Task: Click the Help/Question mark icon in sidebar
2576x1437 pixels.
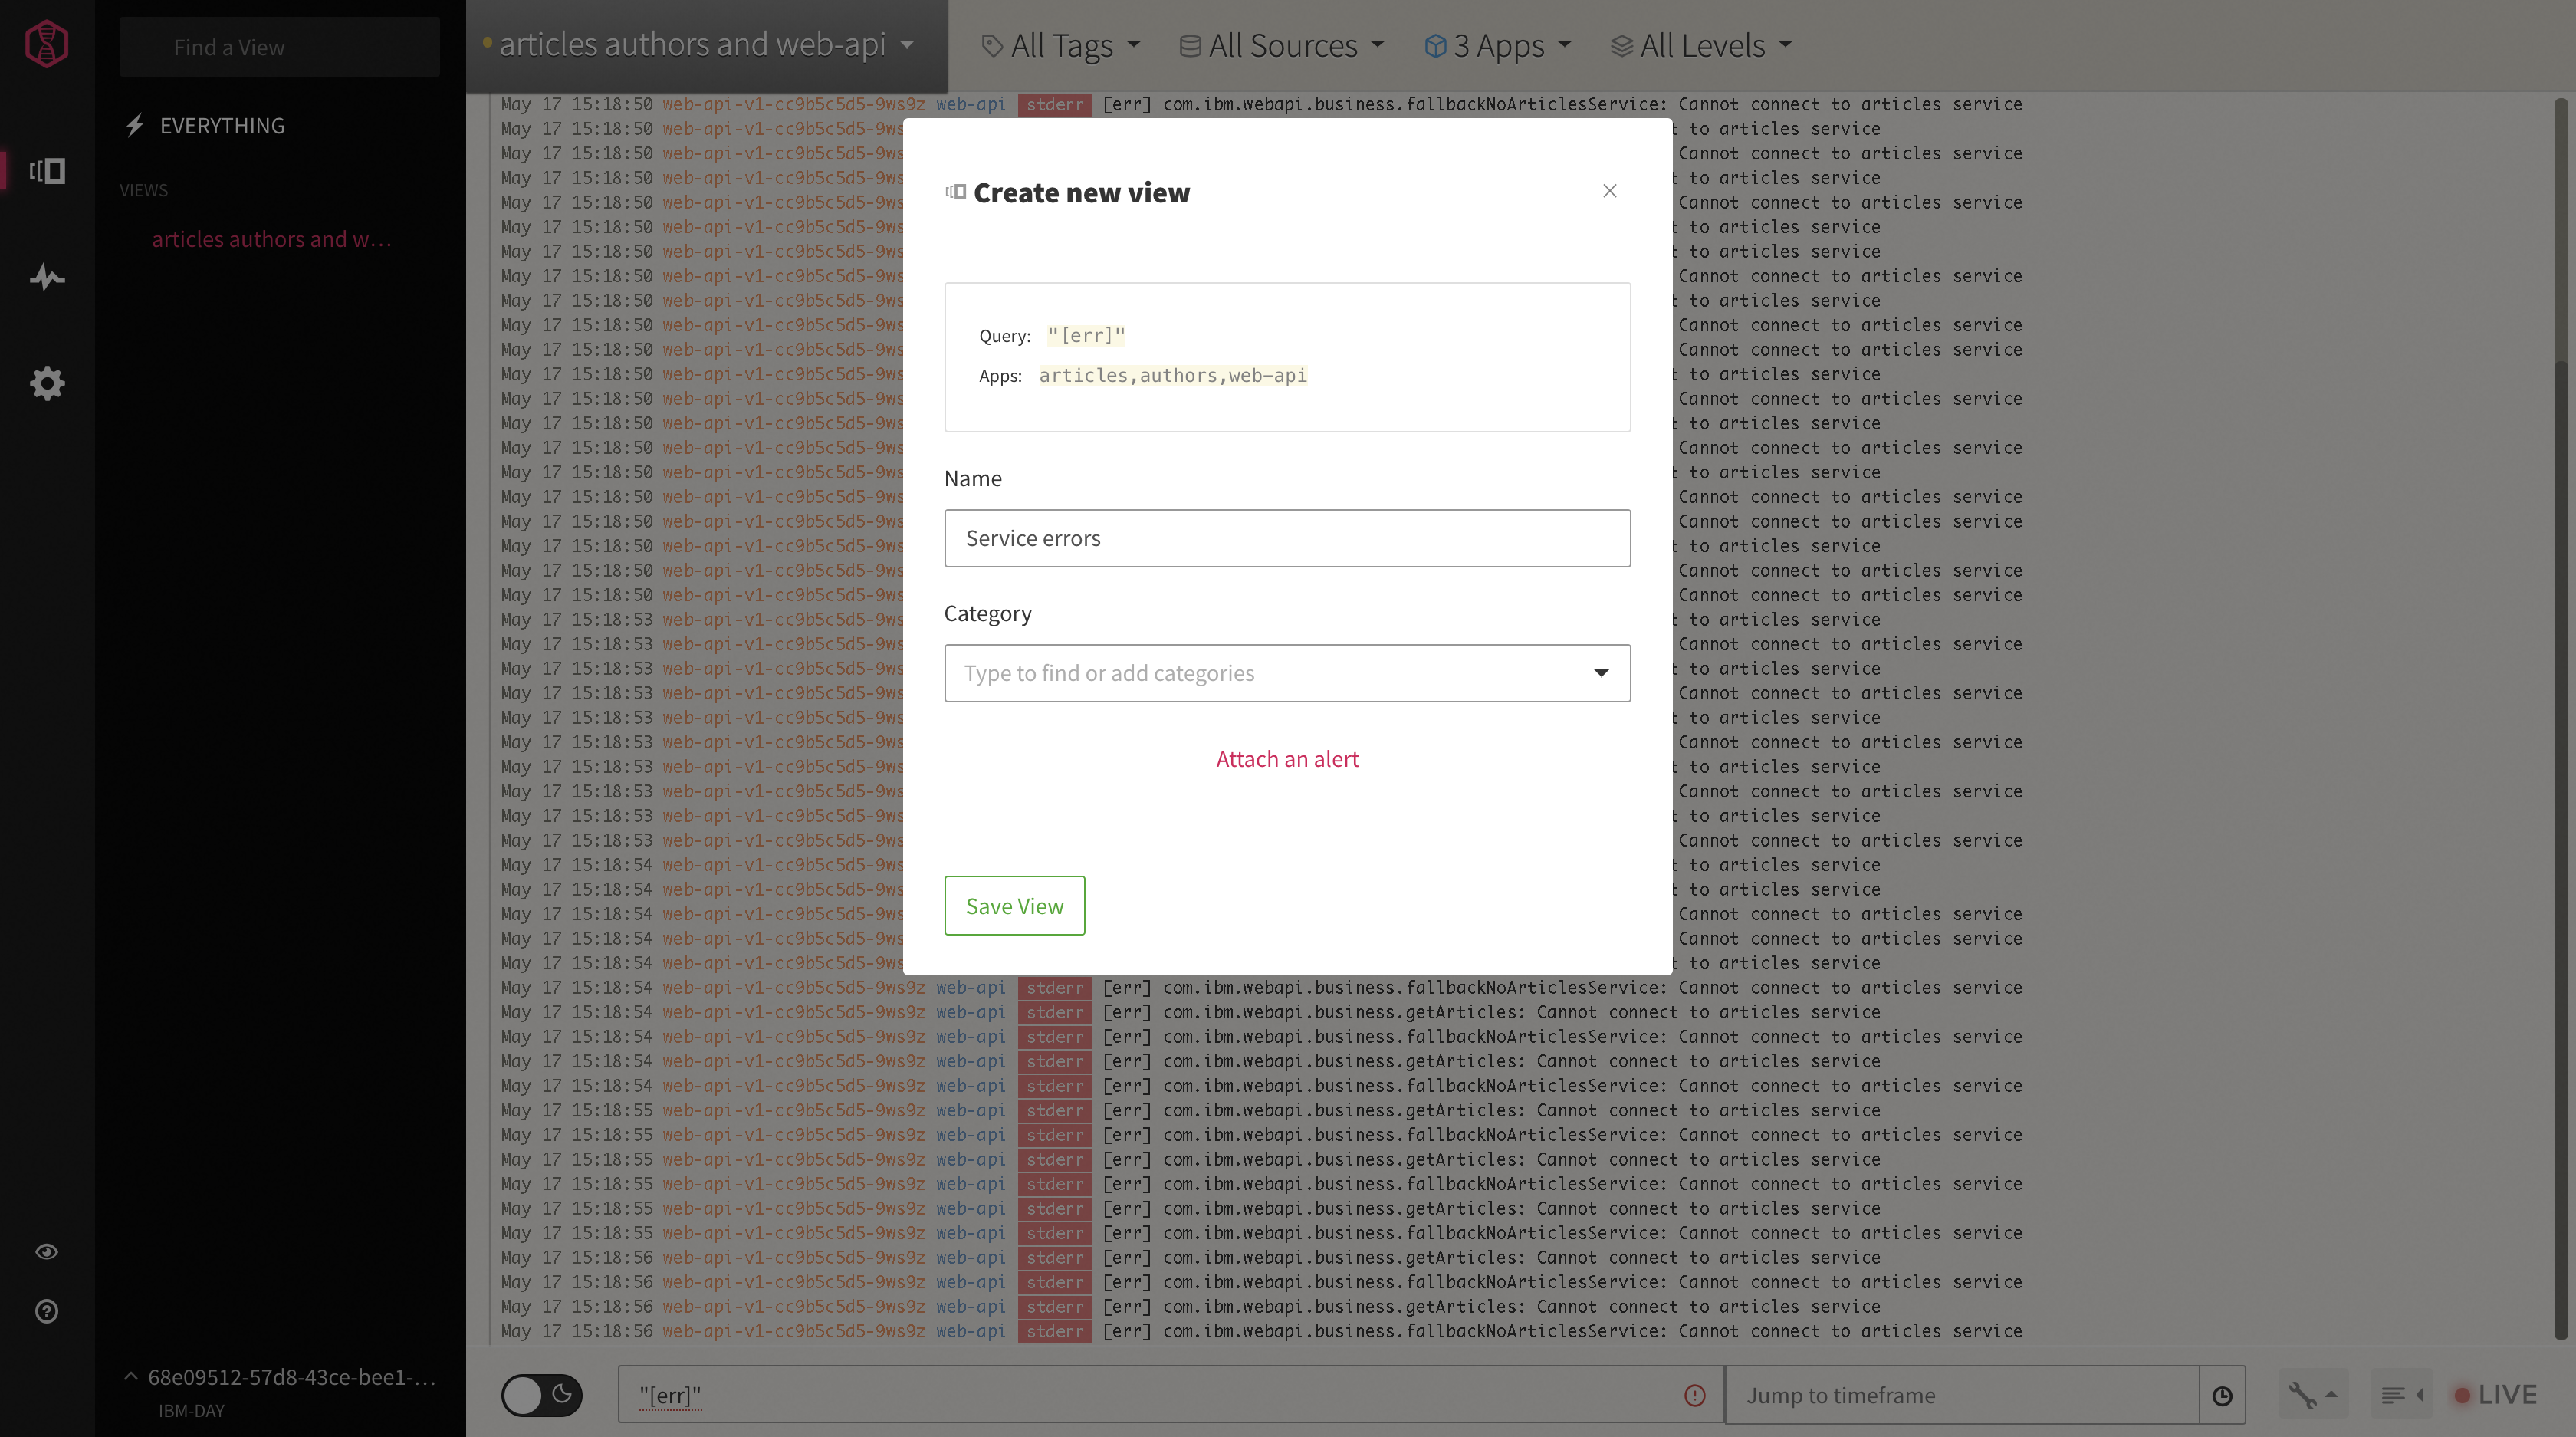Action: click(48, 1311)
